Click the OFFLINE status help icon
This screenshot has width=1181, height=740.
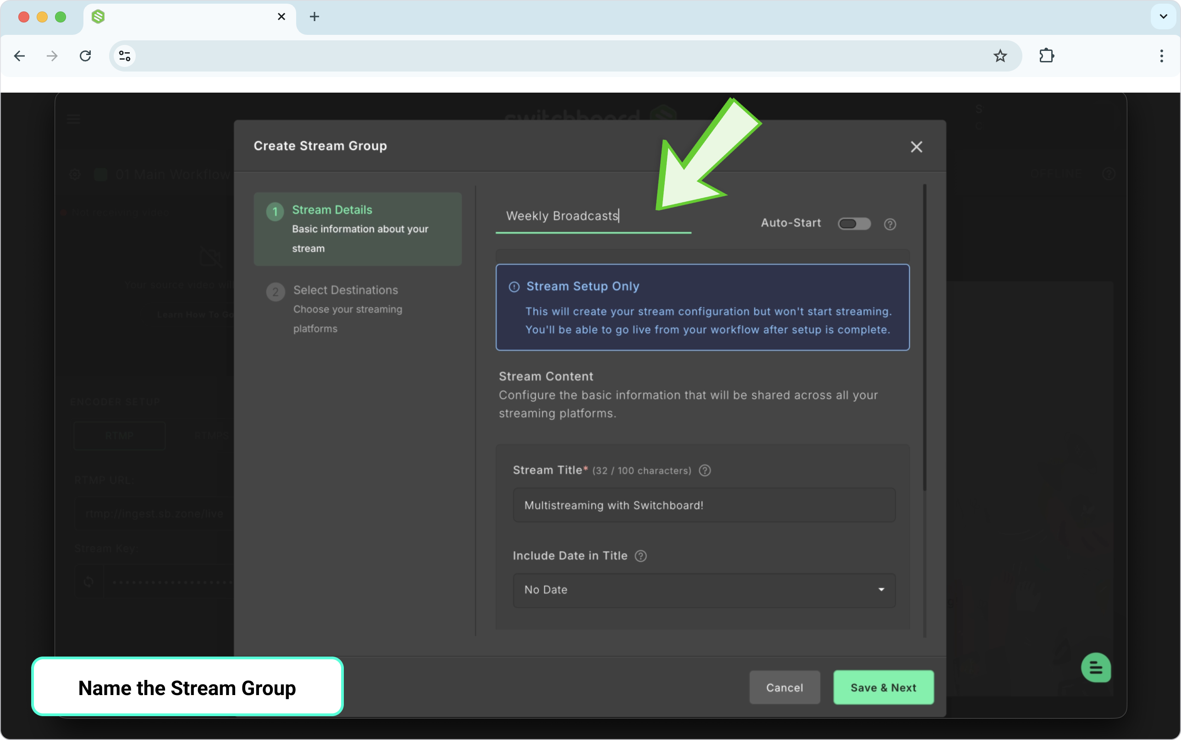tap(1109, 174)
